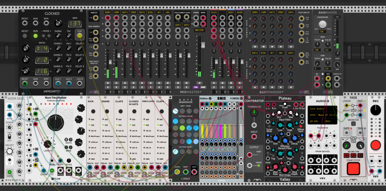Click the MOVE right arrow on Turing Machine
Image resolution: width=386 pixels, height=191 pixels.
[71, 147]
